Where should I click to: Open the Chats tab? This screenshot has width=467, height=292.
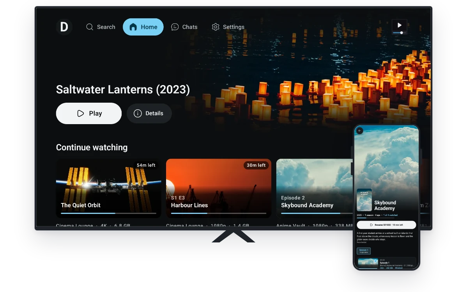tap(184, 27)
